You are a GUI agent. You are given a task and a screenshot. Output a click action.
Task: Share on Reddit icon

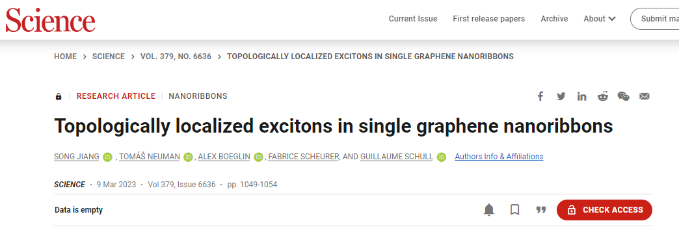(x=602, y=96)
